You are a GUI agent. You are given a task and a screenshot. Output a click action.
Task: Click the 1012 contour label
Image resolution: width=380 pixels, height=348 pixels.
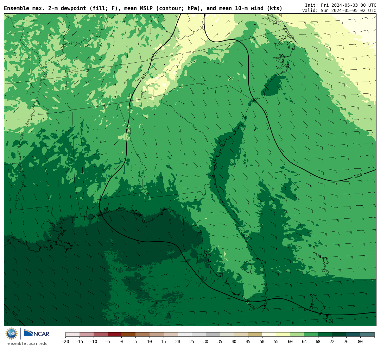coord(15,315)
